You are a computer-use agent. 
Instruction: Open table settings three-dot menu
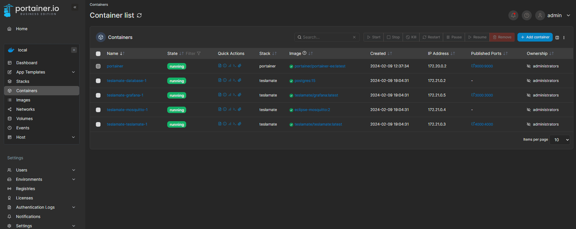click(563, 37)
